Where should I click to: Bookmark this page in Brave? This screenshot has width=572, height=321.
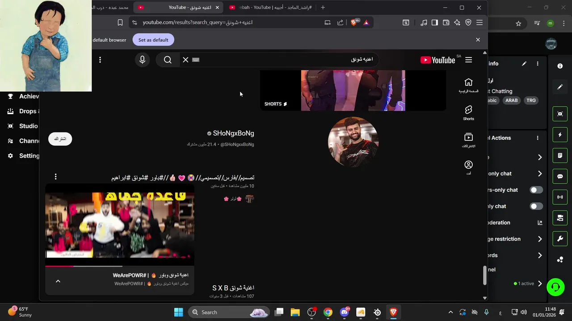coord(120,22)
